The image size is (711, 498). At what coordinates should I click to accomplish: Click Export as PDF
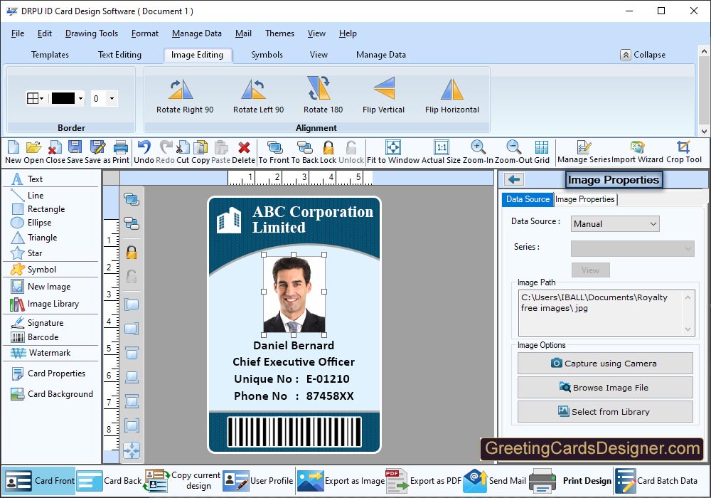click(x=423, y=481)
